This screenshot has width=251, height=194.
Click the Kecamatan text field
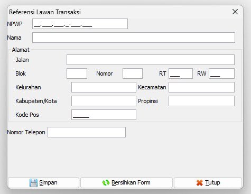pos(201,87)
